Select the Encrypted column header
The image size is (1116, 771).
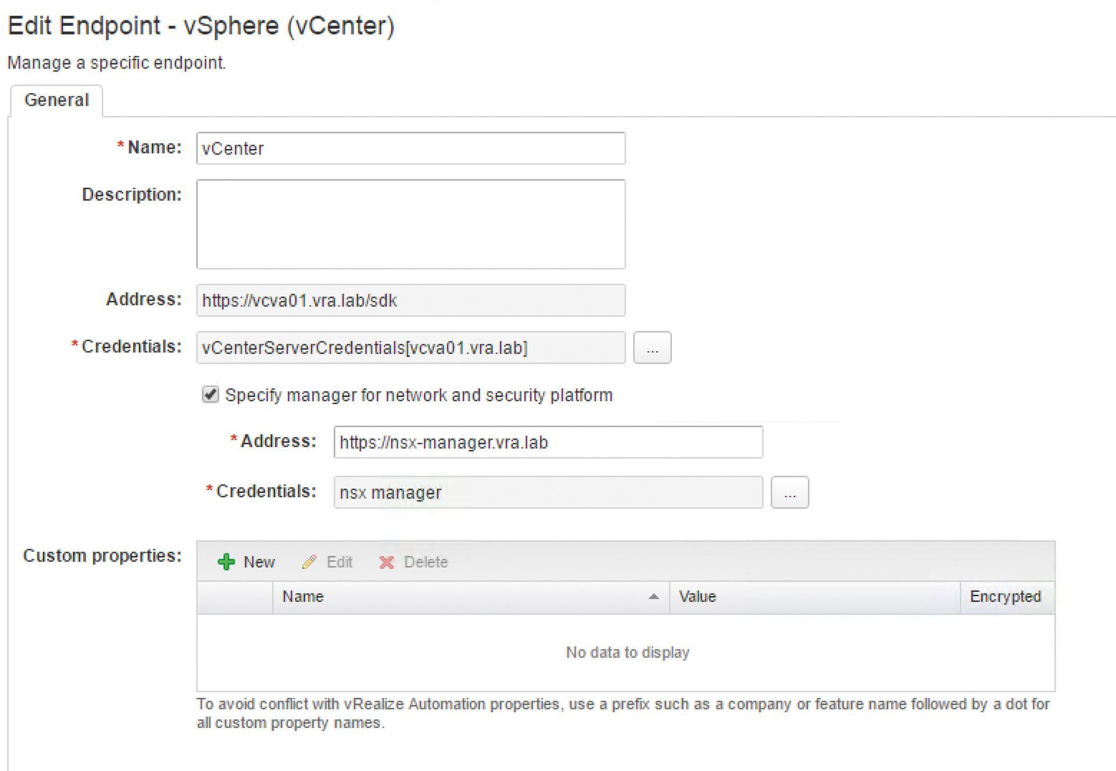(x=1005, y=597)
